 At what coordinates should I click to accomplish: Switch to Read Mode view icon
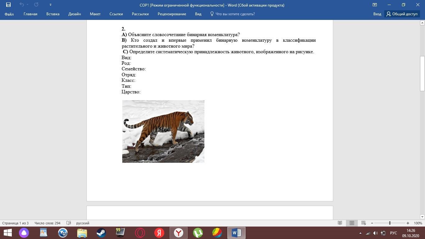pos(340,223)
